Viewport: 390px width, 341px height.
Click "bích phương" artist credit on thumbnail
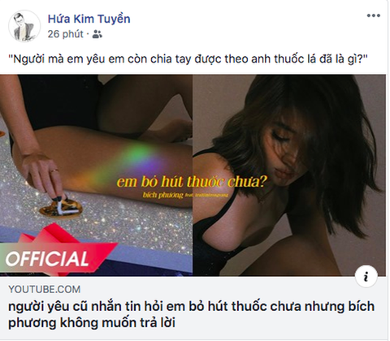tap(162, 195)
